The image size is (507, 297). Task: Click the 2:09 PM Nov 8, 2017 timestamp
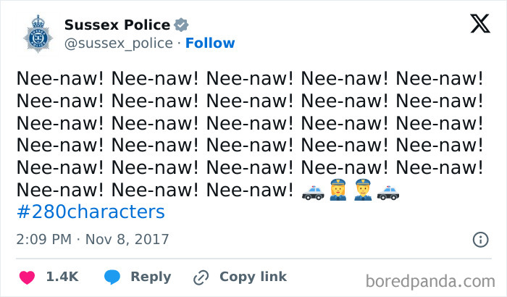click(x=92, y=239)
